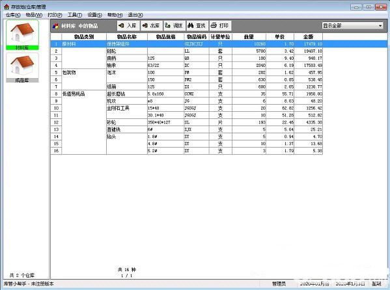Screen dimensions: 390x290
Task: Select the 链轮 item row
Action: pos(187,51)
